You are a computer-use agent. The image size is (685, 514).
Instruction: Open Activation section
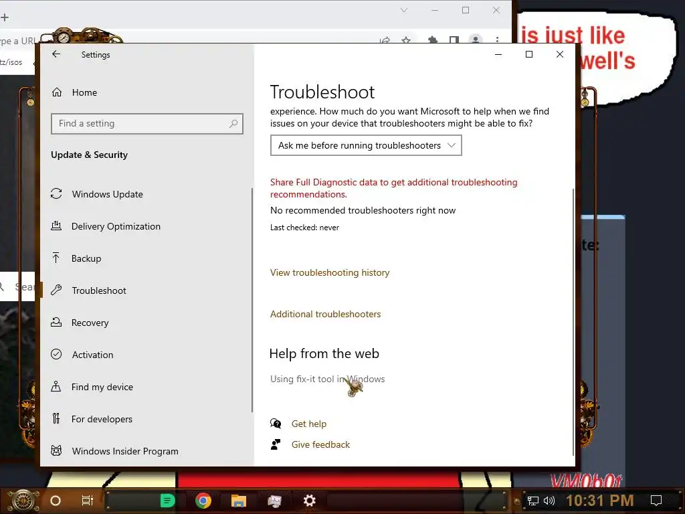pos(92,355)
